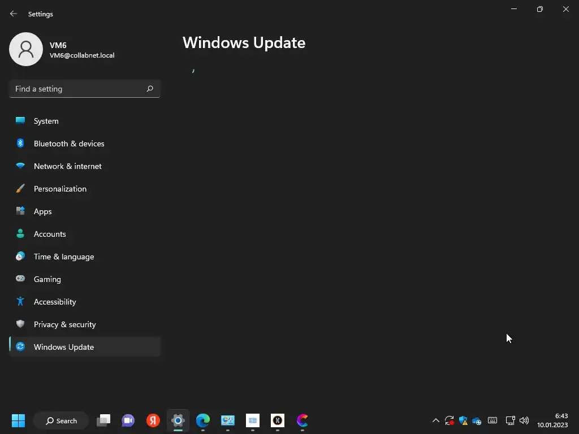Viewport: 579px width, 434px height.
Task: Select the Windows Update sync icon in the sidebar
Action: [x=20, y=346]
